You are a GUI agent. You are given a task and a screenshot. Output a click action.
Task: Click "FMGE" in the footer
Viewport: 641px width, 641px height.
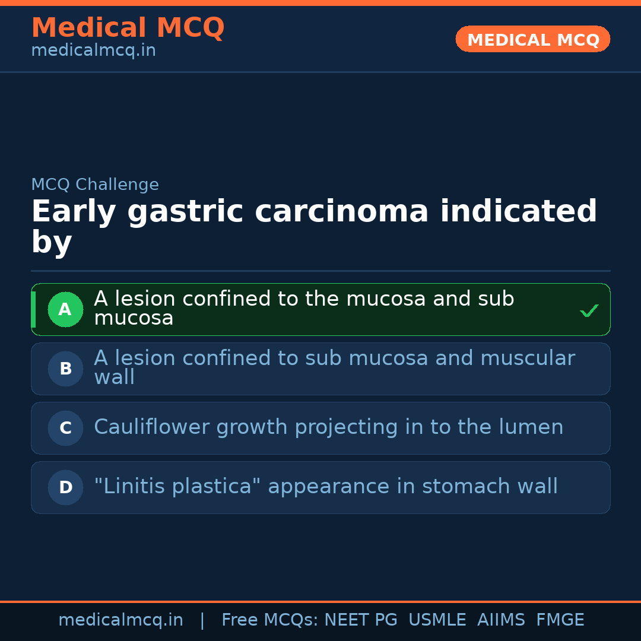pyautogui.click(x=560, y=620)
